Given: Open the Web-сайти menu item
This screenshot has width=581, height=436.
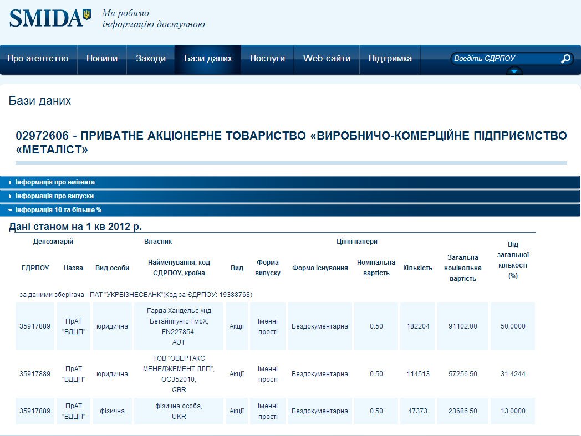Looking at the screenshot, I should point(327,59).
